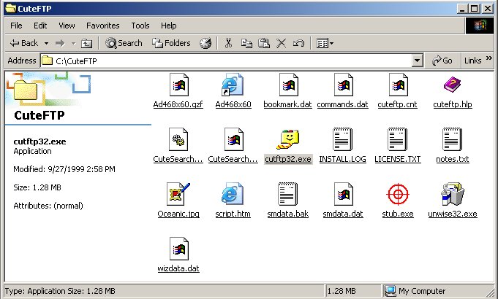
Task: Click the 'Modified: 9/27/1999 2:58 PM' text
Action: point(64,169)
